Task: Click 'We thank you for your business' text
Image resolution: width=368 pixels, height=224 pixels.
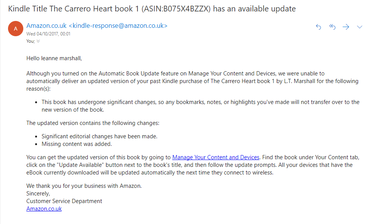Action: point(84,186)
